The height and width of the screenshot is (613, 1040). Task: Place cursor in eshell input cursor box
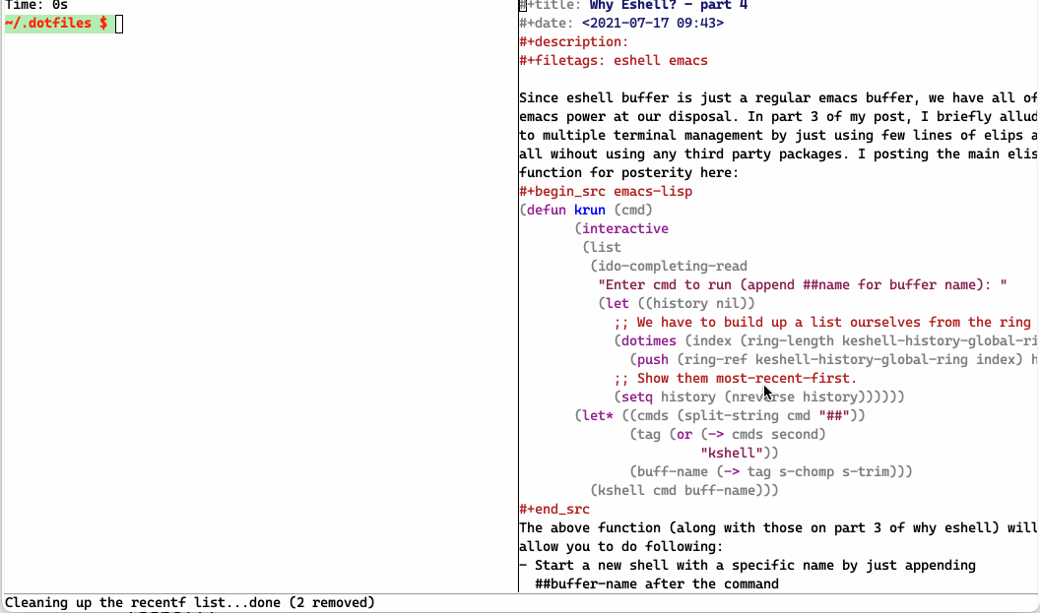pyautogui.click(x=119, y=24)
